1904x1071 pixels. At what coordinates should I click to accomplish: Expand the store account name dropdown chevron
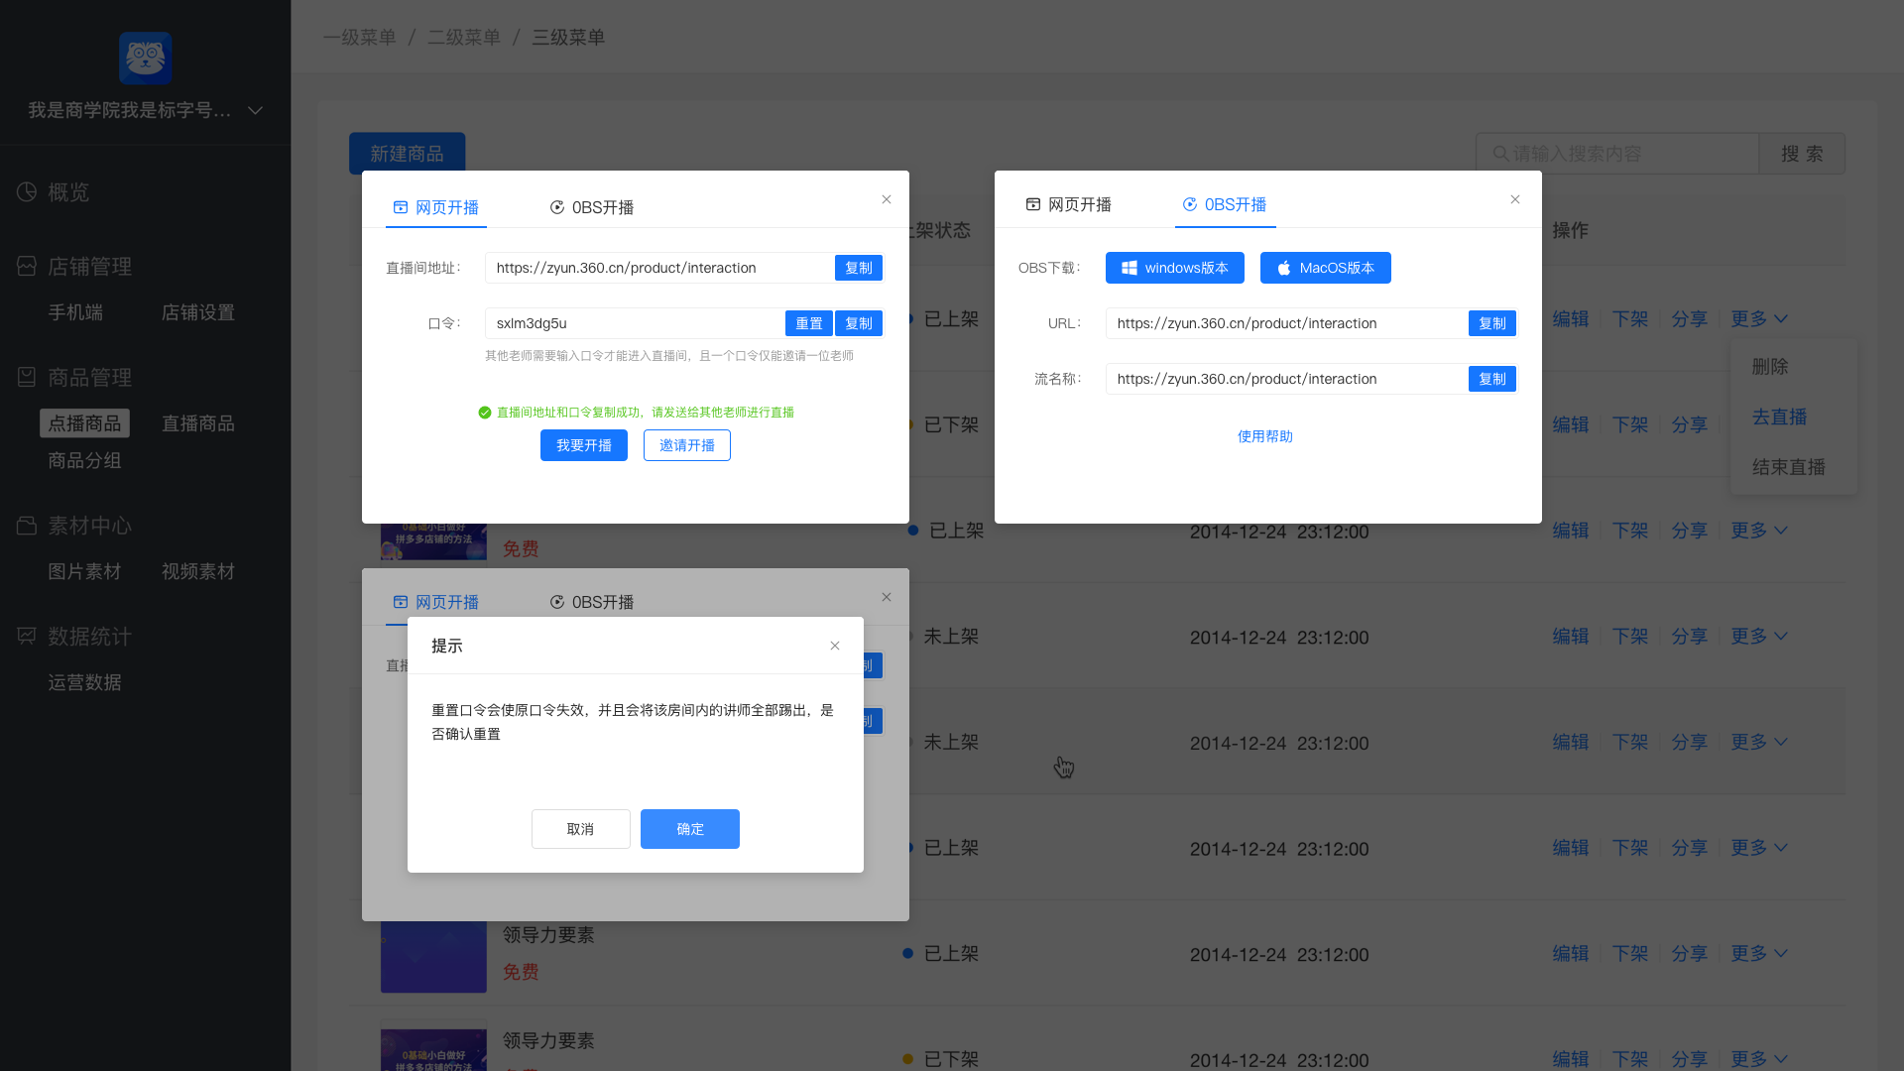tap(255, 110)
